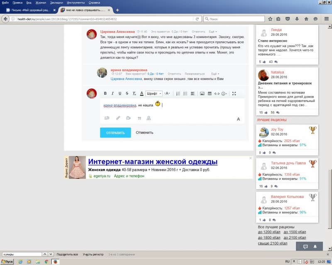Add a quote using the quote icon

coord(139,118)
